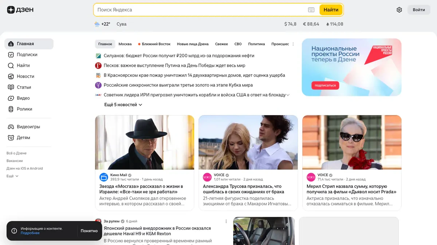Open the Видео sidebar item
The width and height of the screenshot is (437, 245).
29,98
